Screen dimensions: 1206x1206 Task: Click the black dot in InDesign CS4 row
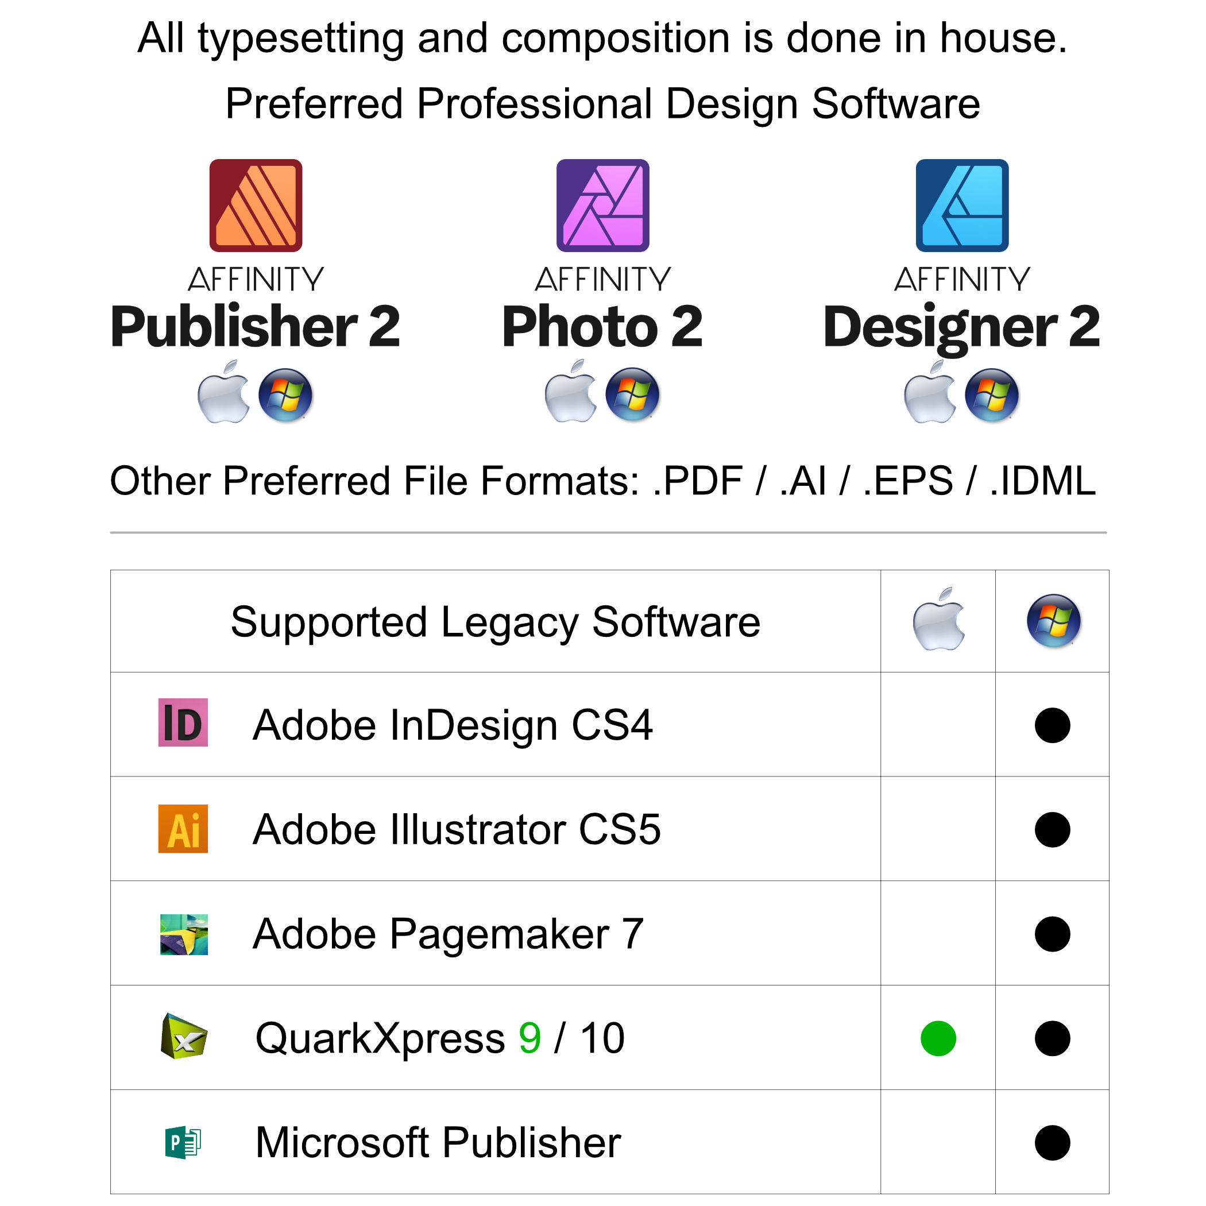coord(1052,725)
